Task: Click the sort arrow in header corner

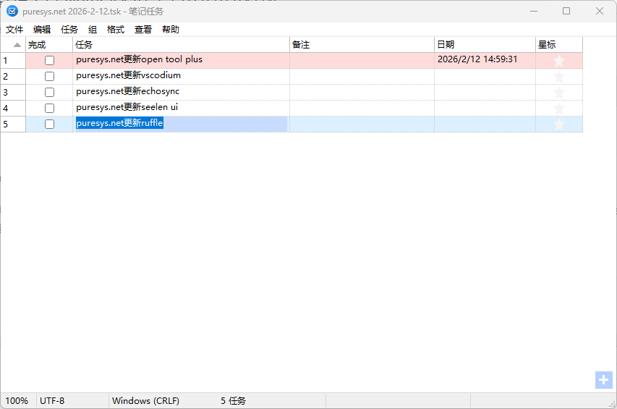Action: [x=17, y=45]
